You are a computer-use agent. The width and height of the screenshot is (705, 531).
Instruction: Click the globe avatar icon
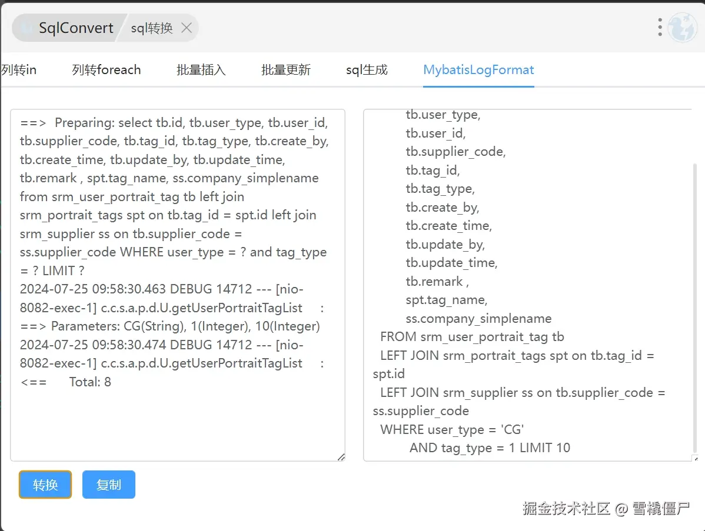(682, 28)
